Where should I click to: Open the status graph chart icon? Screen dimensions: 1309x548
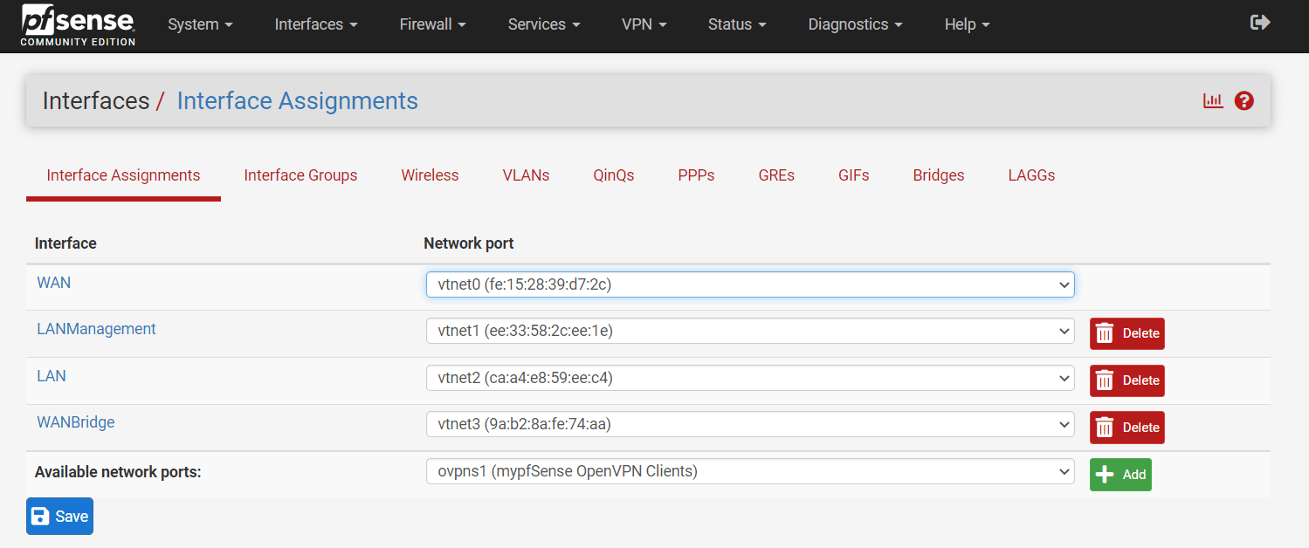1213,100
